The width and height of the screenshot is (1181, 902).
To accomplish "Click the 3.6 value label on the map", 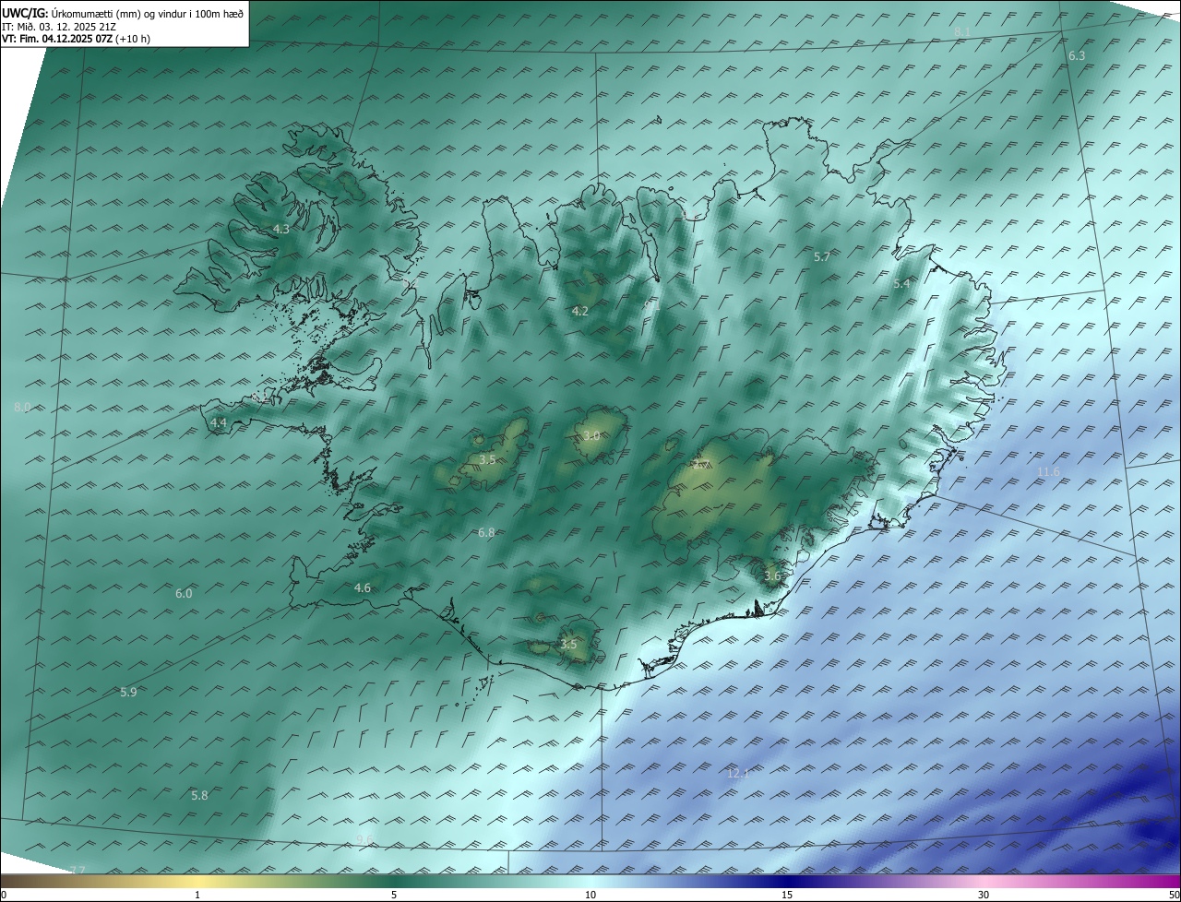I will coord(772,576).
